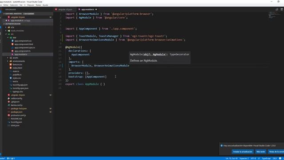This screenshot has height=160, width=284.
Task: Collapse the app folder
Action: tap(14, 37)
